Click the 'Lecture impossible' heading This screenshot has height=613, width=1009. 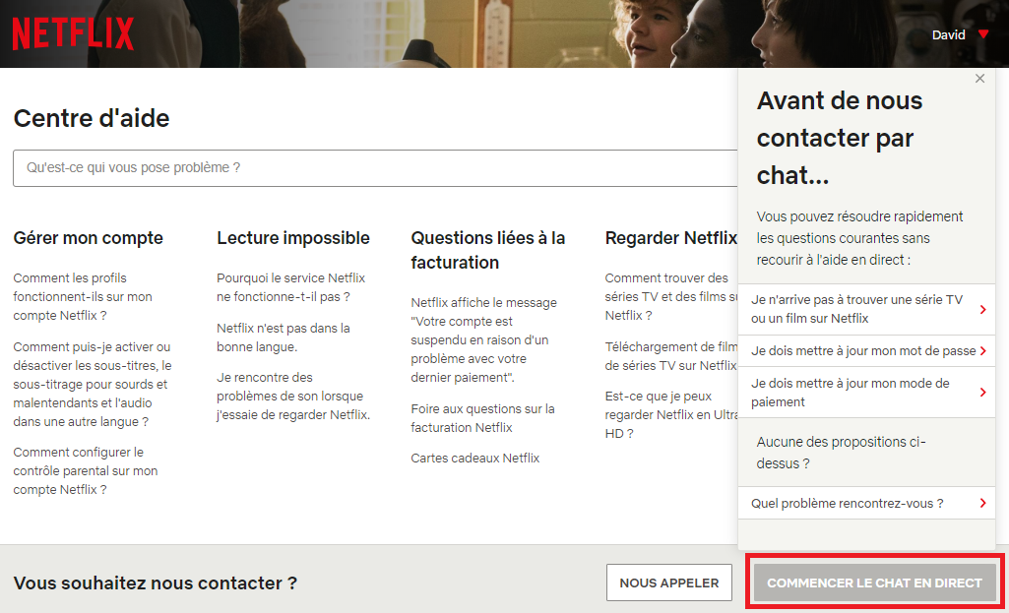(292, 238)
